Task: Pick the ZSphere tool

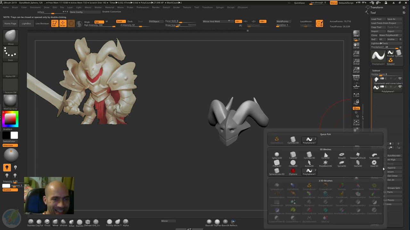Action: pos(293,172)
